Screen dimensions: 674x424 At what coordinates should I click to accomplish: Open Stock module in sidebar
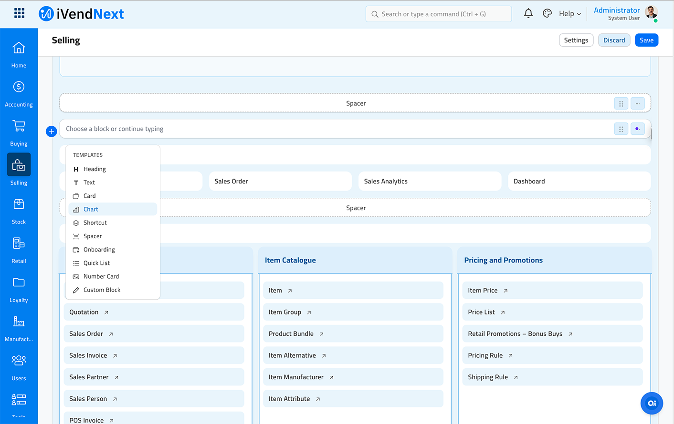[x=19, y=211]
